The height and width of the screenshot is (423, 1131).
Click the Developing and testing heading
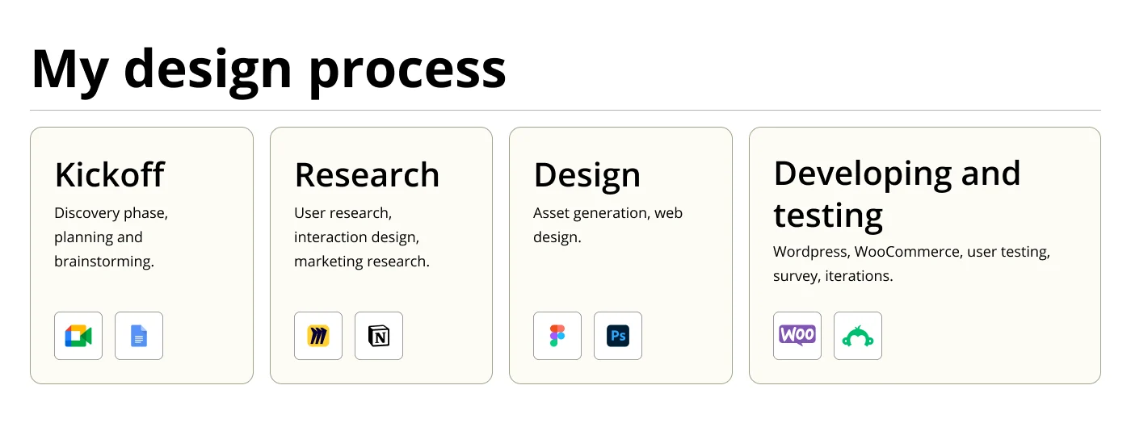(897, 194)
